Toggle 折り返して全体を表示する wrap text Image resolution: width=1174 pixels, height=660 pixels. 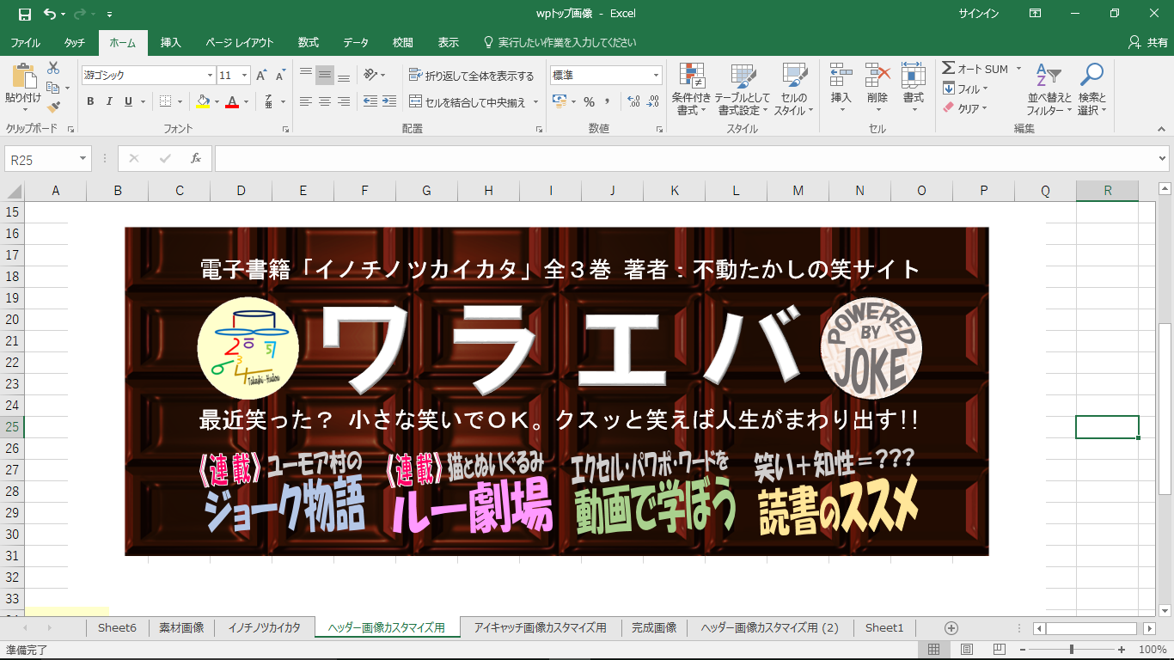pos(471,76)
